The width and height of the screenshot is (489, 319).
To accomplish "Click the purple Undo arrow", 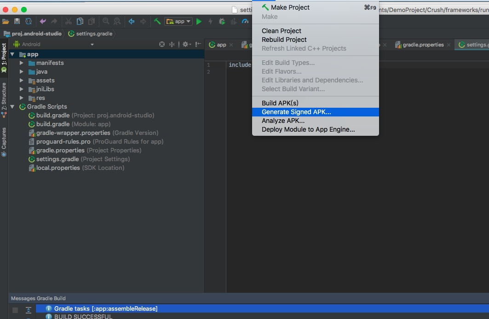I will point(43,22).
